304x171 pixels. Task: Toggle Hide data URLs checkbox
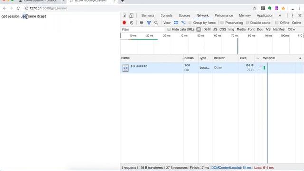coord(169,29)
